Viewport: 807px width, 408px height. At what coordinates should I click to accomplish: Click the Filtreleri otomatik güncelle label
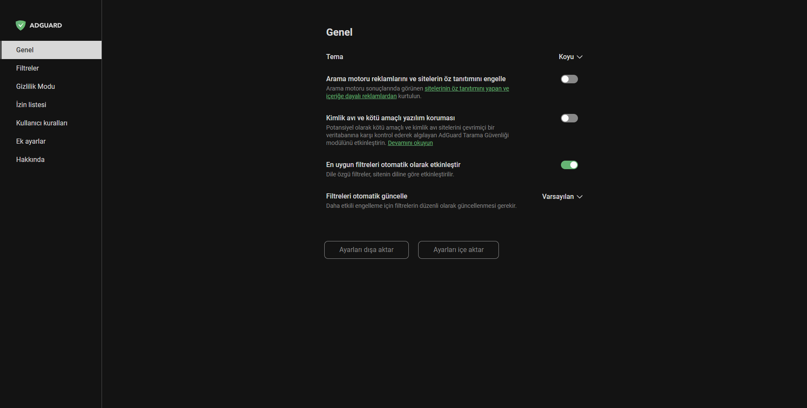tap(366, 196)
